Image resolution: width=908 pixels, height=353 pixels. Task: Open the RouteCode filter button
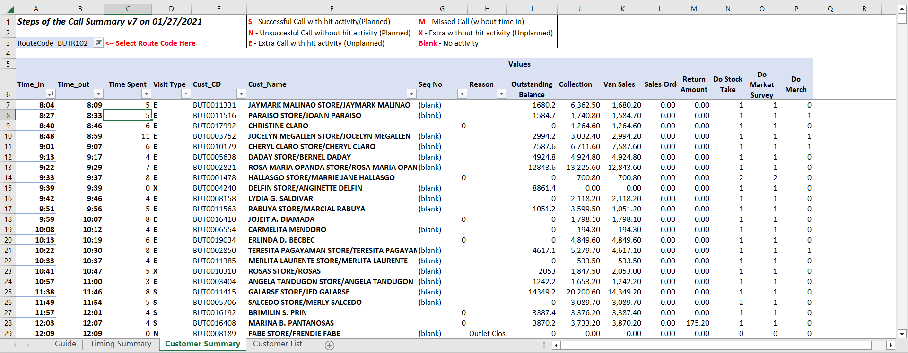pyautogui.click(x=98, y=43)
